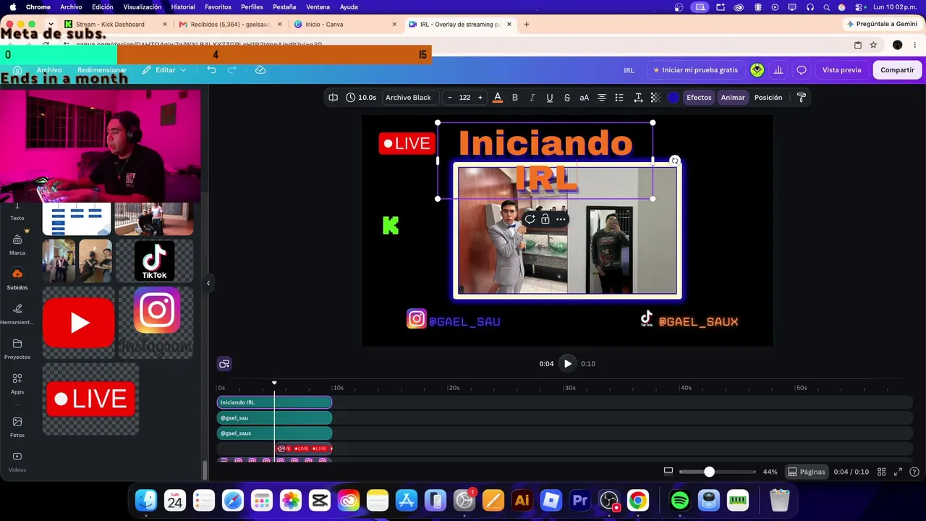This screenshot has width=926, height=521.
Task: Click the user profile avatar in Canva
Action: click(757, 70)
